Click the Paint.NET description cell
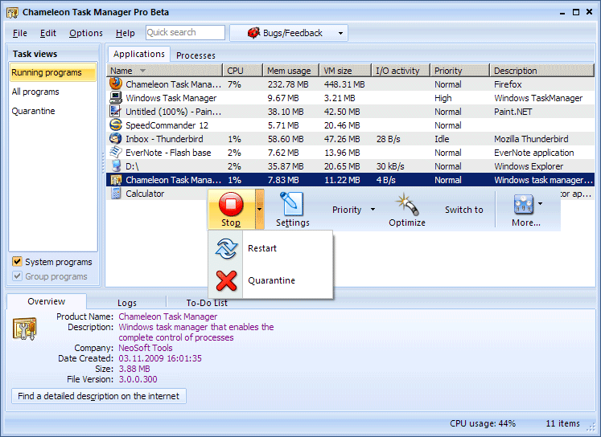The height and width of the screenshot is (437, 601). 512,112
